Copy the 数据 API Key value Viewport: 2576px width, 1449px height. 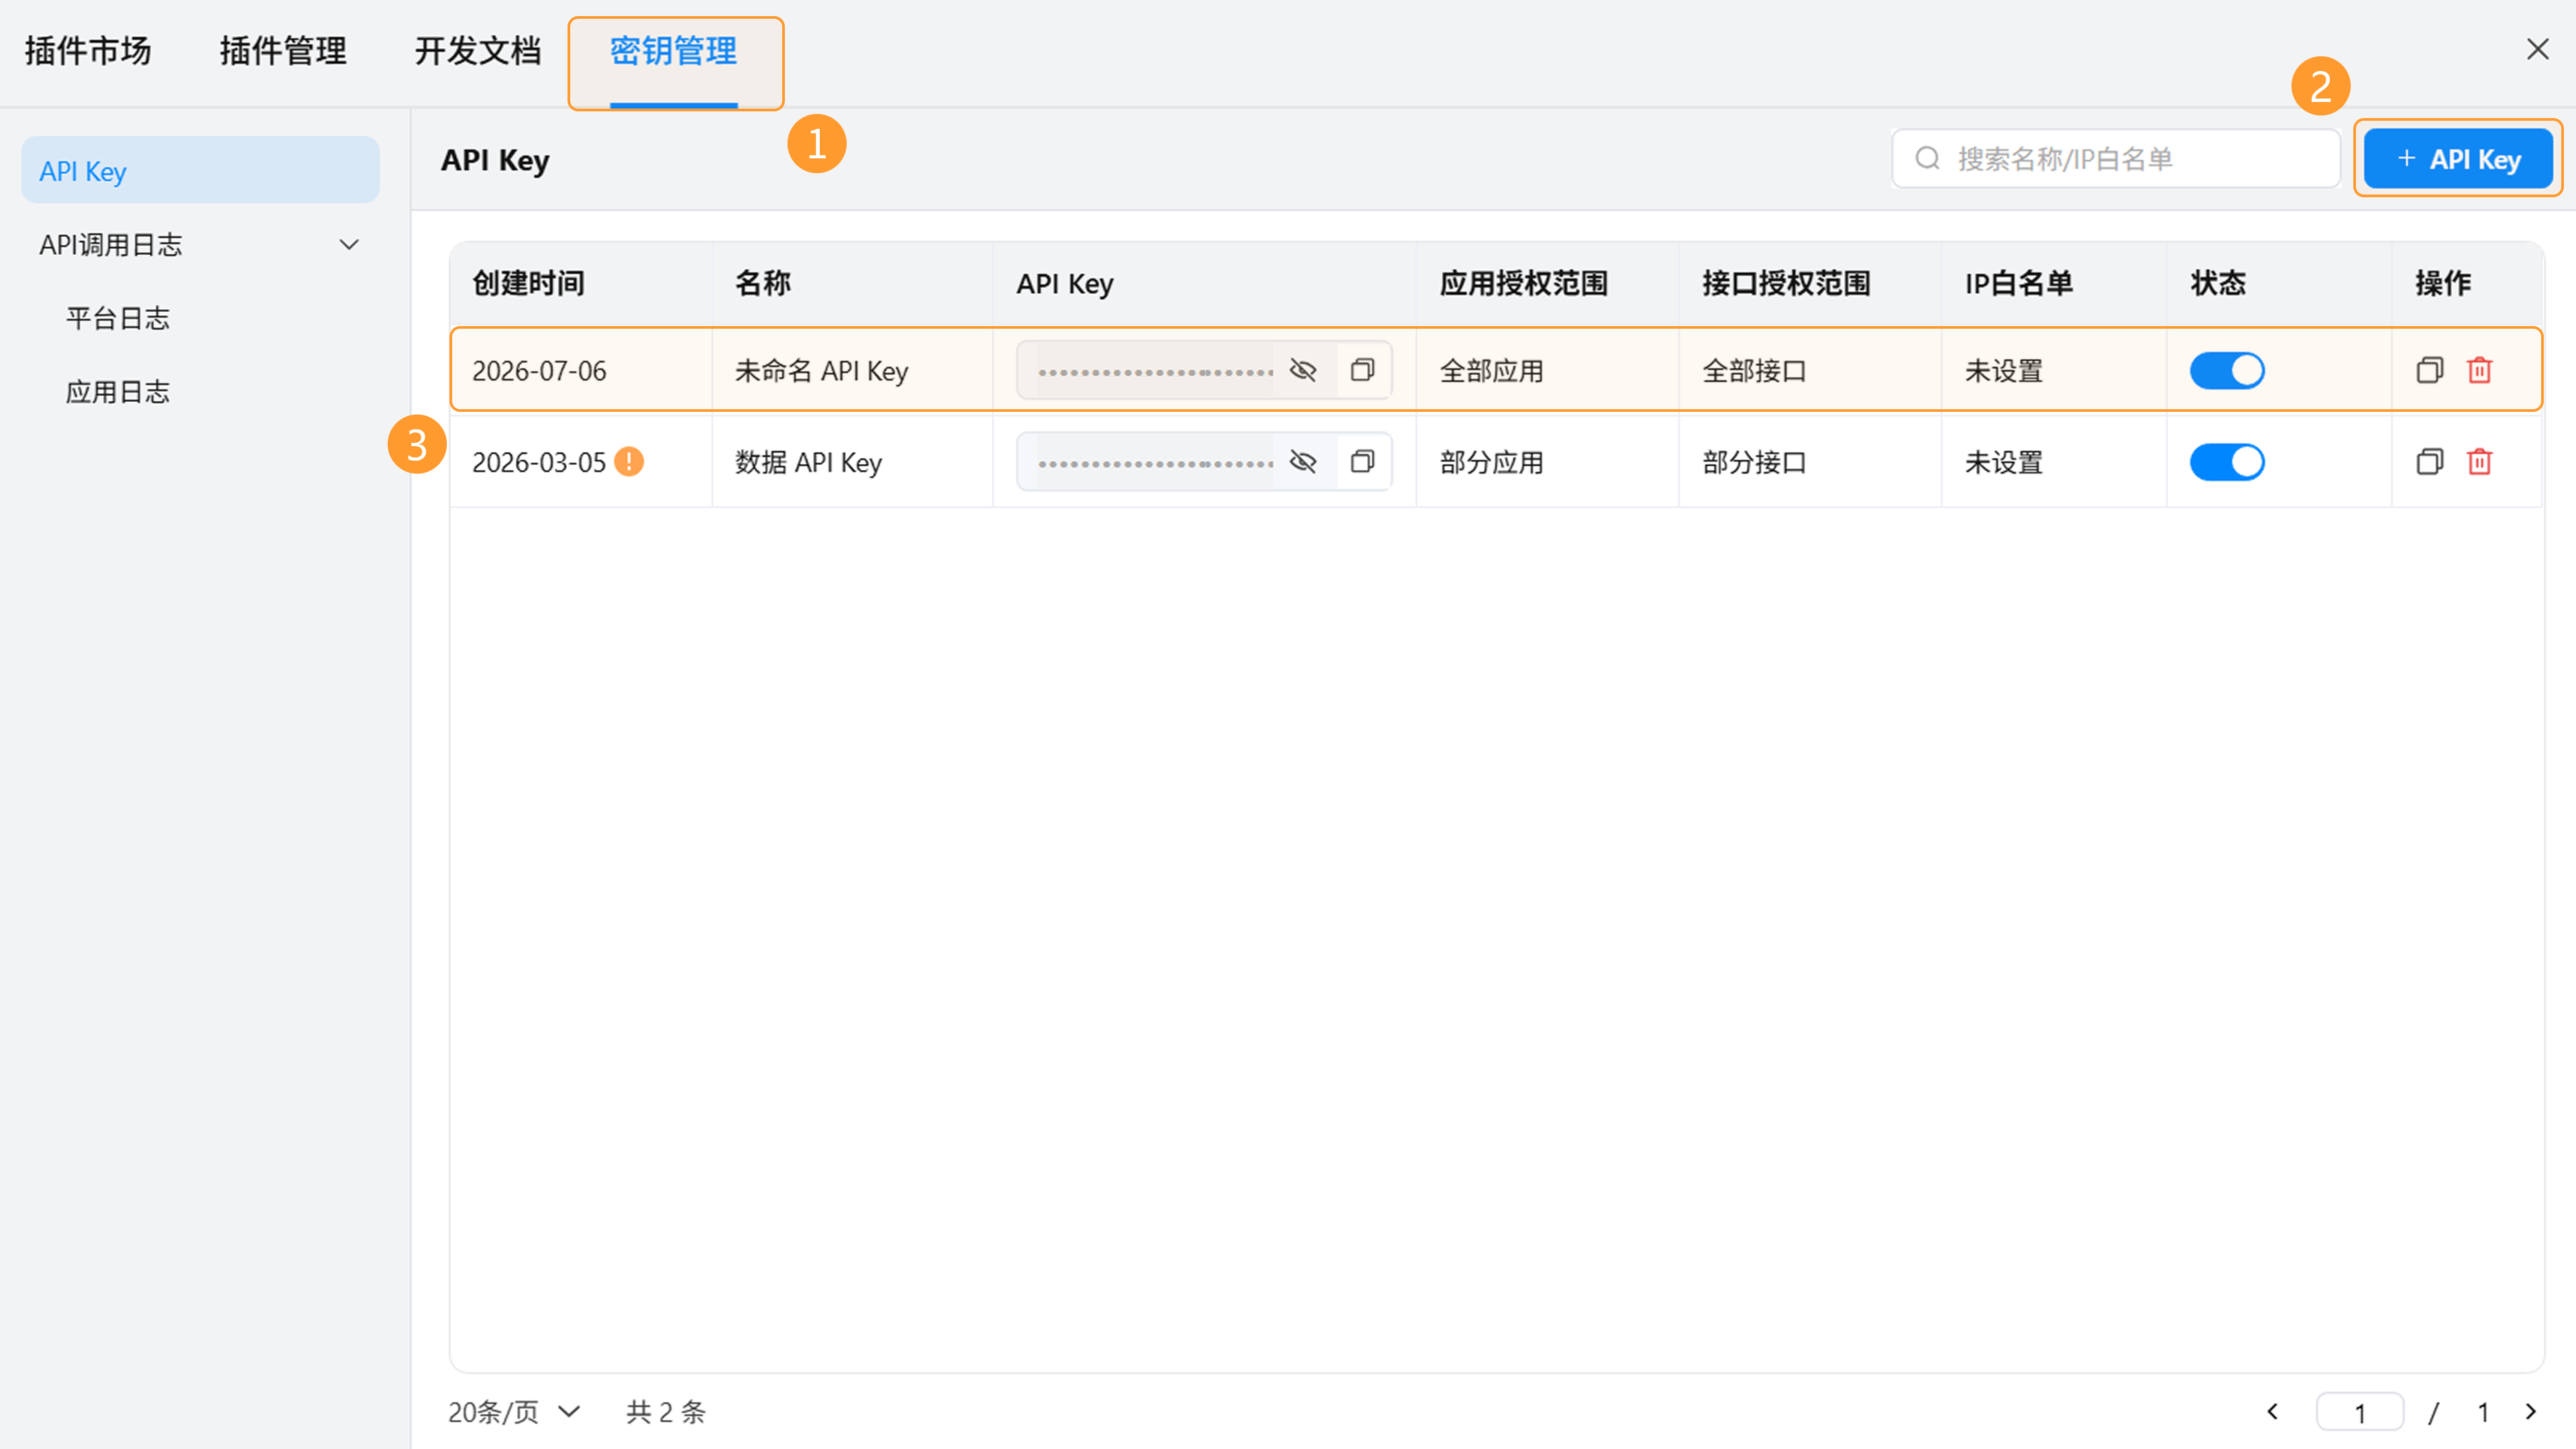pyautogui.click(x=1362, y=461)
